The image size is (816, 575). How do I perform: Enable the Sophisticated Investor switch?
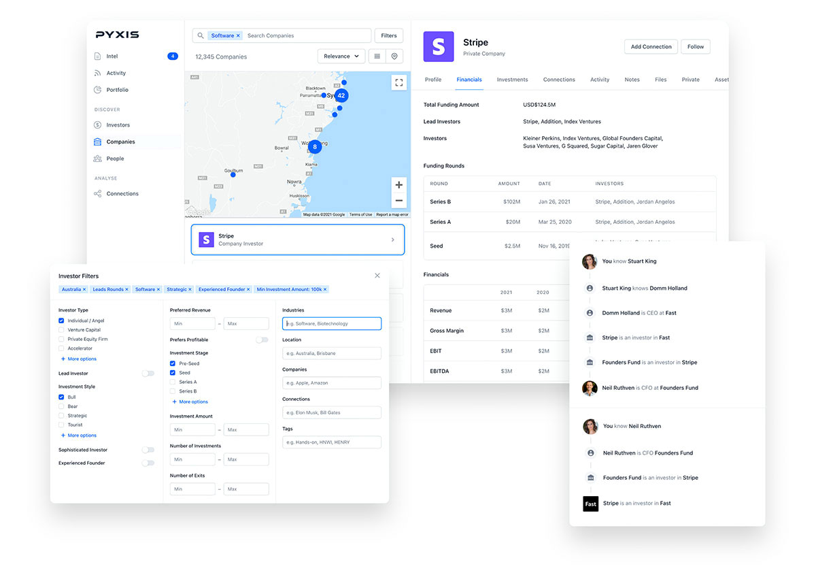tap(148, 450)
